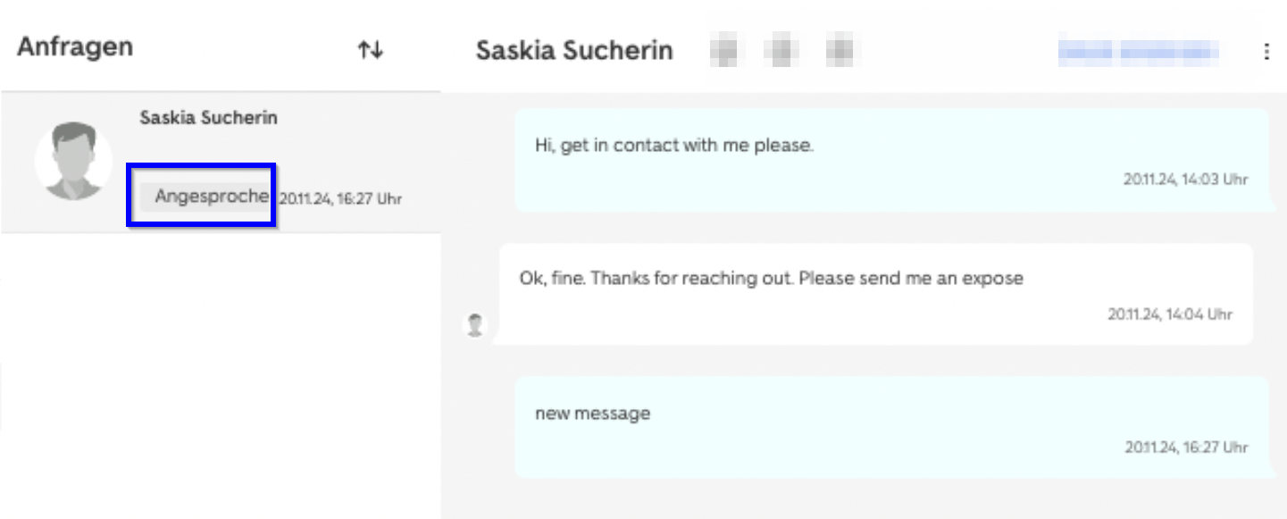
Task: Select the Saskia Sucherin name in the requests list
Action: click(x=208, y=118)
